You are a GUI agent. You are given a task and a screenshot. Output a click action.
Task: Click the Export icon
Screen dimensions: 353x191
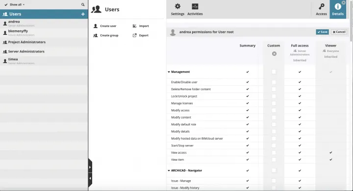click(134, 35)
